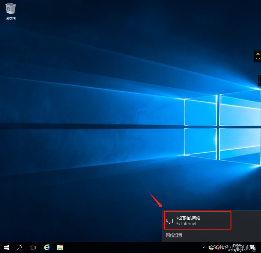Click the muted volume tray icon
The width and height of the screenshot is (261, 253).
coord(217,248)
